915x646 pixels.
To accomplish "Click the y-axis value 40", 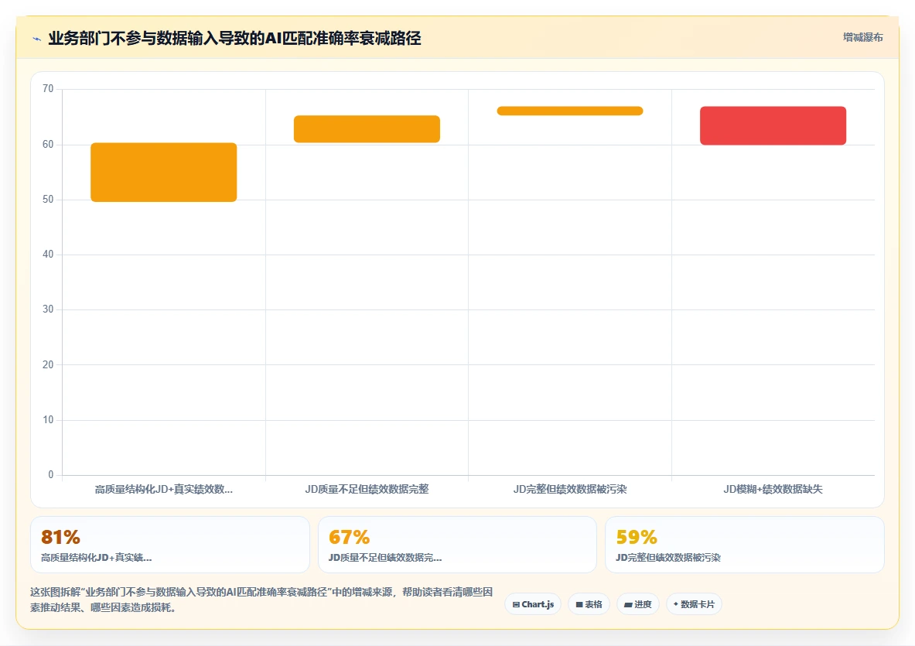I will (x=48, y=254).
